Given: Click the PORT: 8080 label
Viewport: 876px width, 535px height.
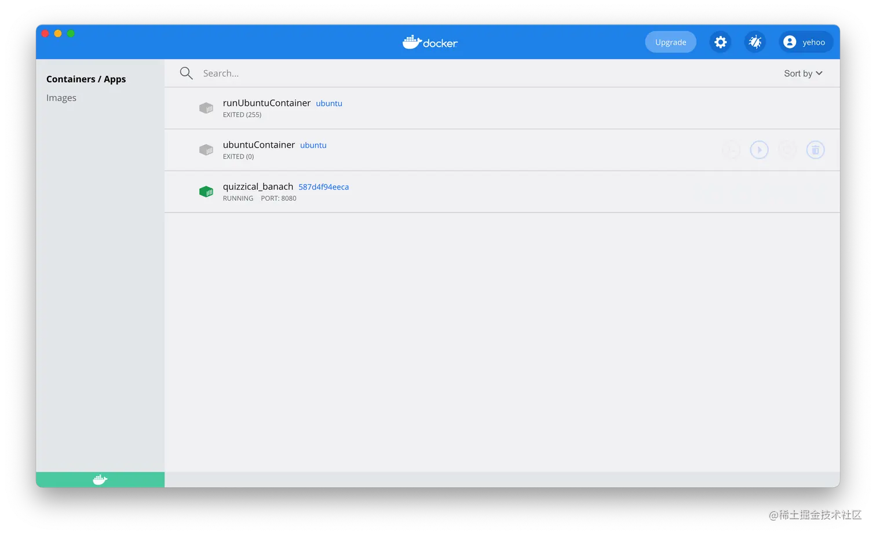Looking at the screenshot, I should 279,198.
